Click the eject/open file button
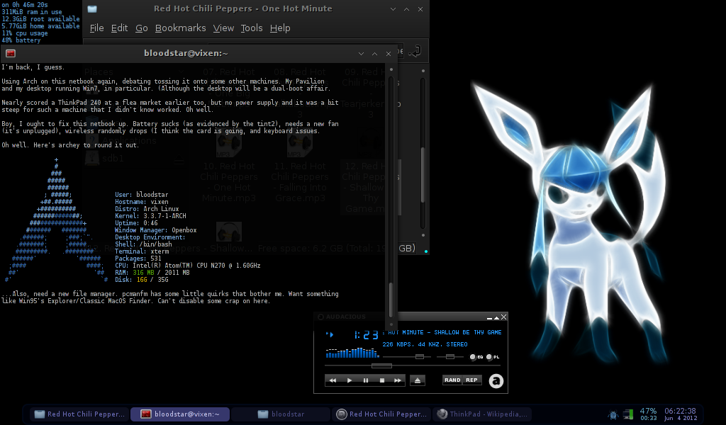 418,380
